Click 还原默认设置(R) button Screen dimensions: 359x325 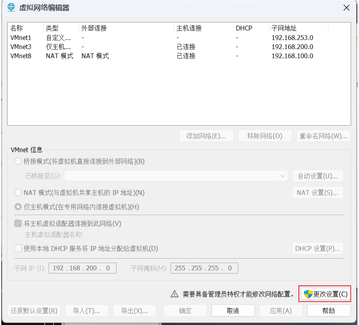pyautogui.click(x=34, y=311)
